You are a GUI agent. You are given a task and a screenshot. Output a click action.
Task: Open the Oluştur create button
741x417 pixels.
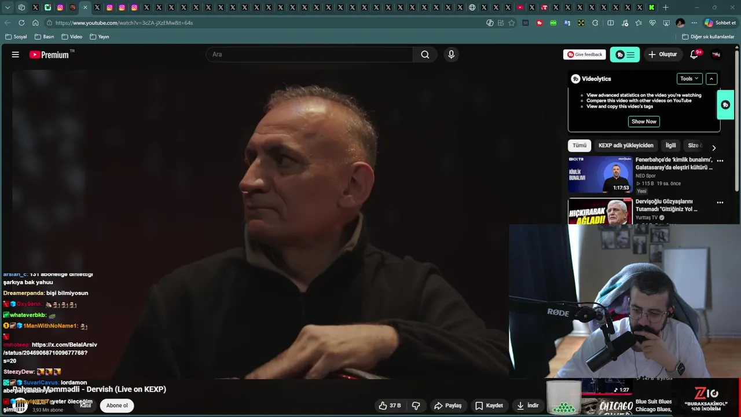(x=662, y=54)
